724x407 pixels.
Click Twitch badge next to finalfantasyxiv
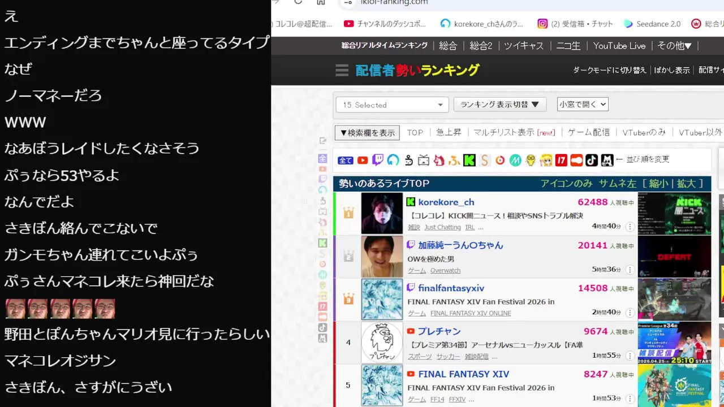pyautogui.click(x=411, y=288)
